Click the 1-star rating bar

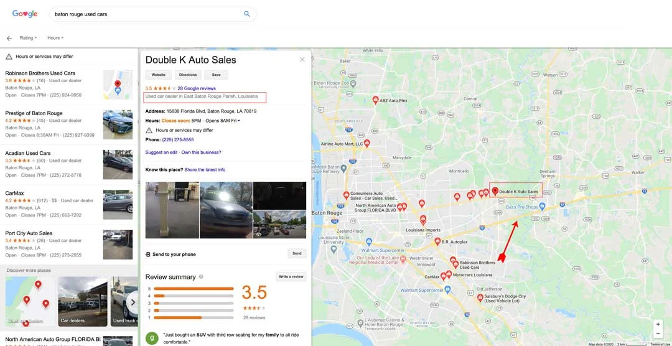[x=194, y=318]
